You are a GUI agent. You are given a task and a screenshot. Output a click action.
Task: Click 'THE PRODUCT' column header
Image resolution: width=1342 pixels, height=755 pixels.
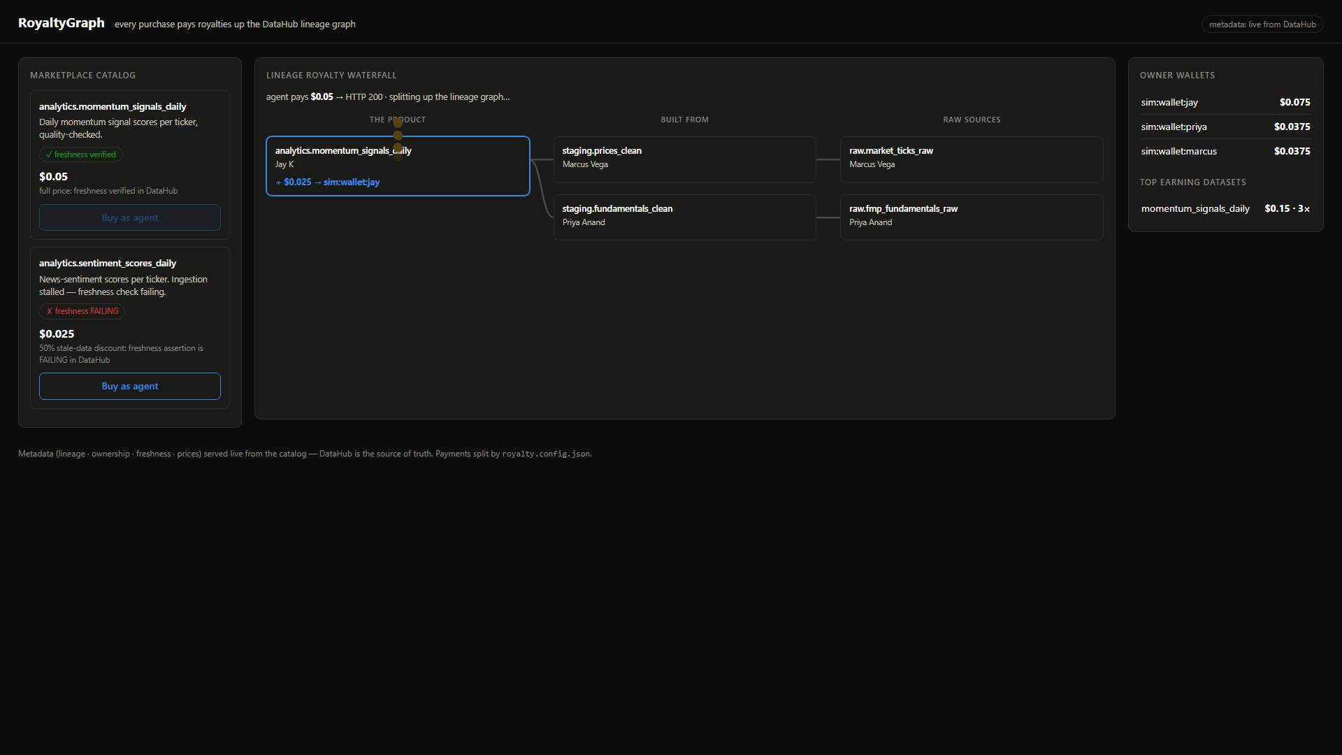pos(398,120)
